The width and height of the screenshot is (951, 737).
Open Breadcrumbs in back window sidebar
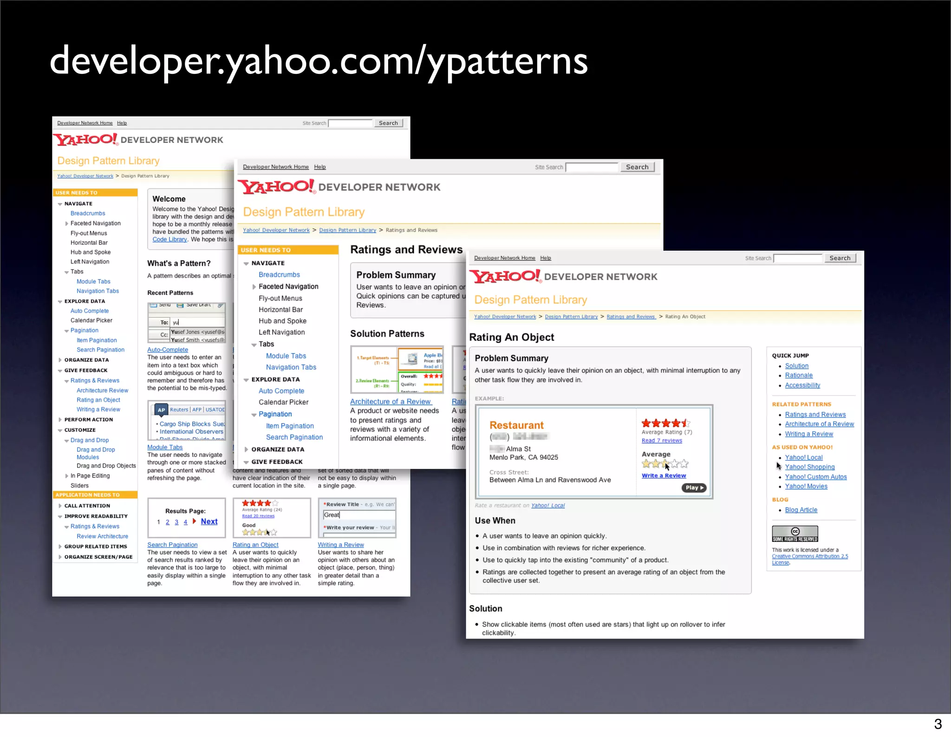click(x=88, y=214)
